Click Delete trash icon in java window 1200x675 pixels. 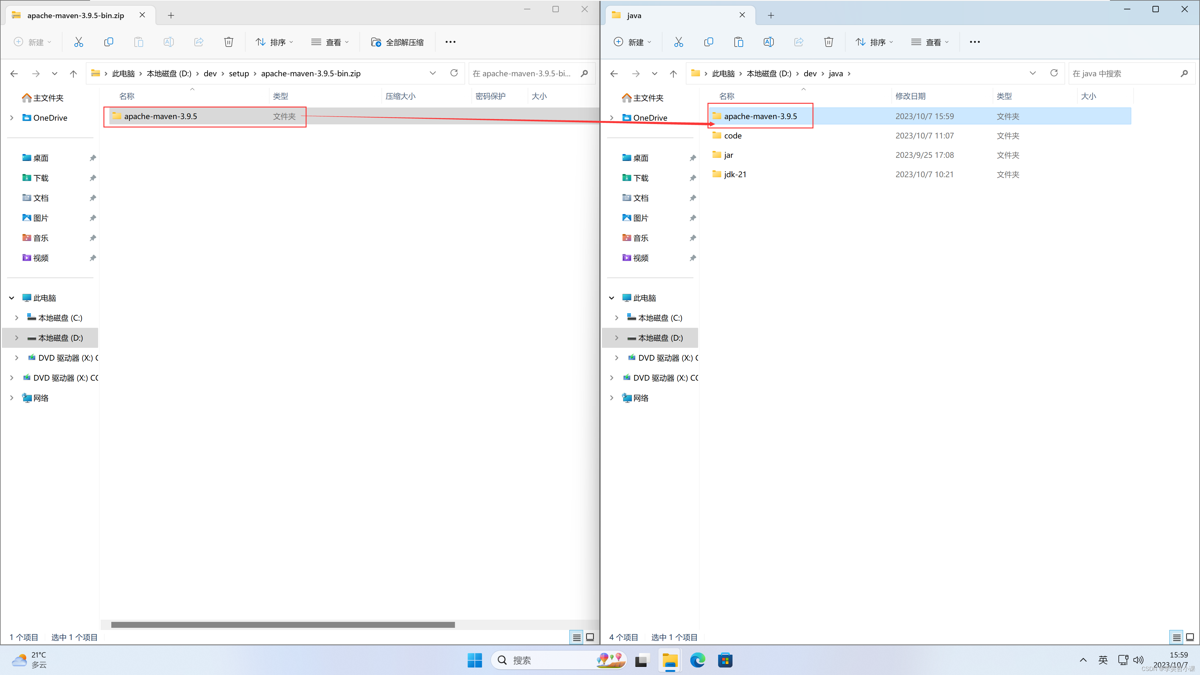828,42
